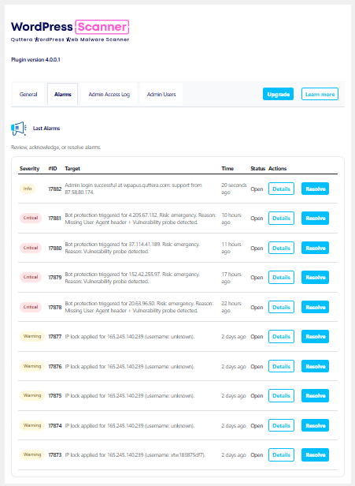Click the Critical badge of alarm 17879

31,277
